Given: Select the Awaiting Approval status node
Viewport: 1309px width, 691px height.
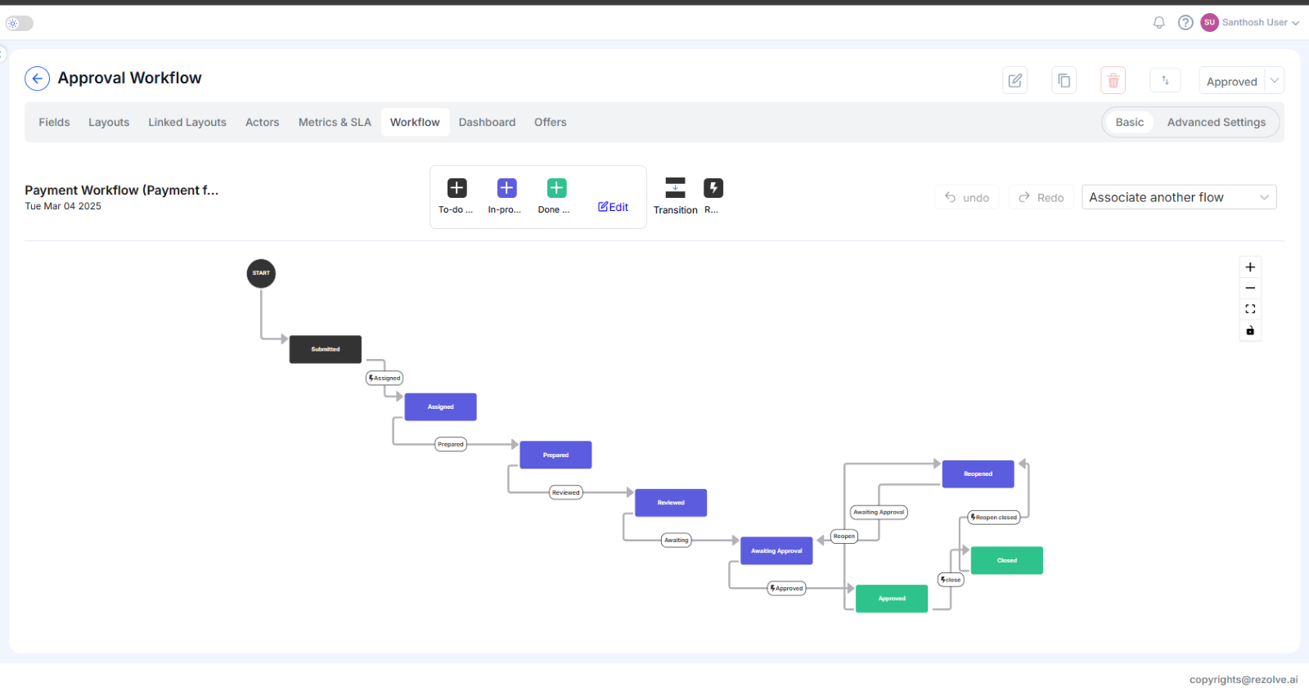Looking at the screenshot, I should pyautogui.click(x=776, y=551).
